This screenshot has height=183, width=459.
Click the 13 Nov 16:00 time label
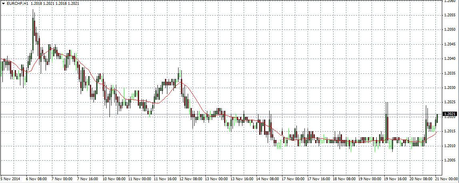242,178
